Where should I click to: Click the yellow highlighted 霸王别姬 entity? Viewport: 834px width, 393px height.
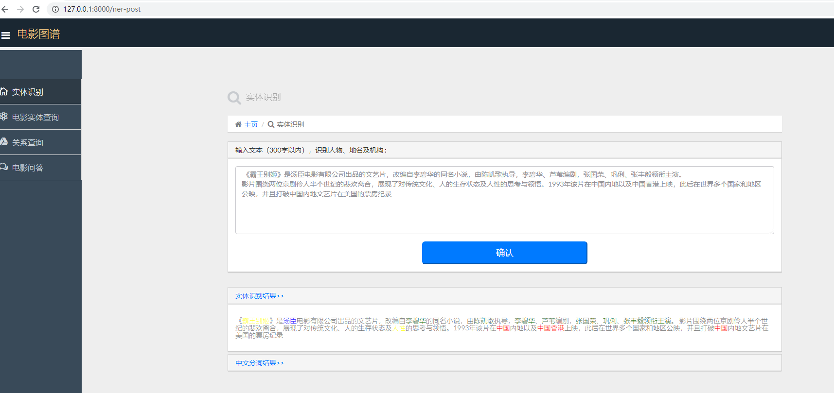pos(255,321)
